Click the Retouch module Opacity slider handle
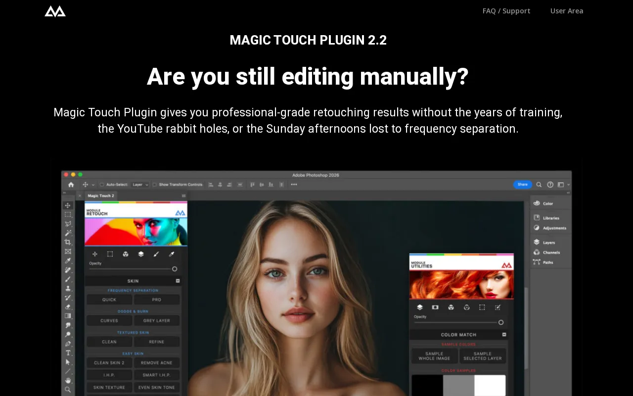Screen dimensions: 633x396 coord(175,269)
